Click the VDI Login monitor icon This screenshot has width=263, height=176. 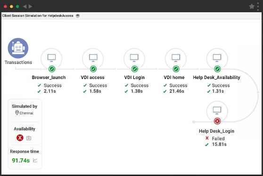coord(134,58)
